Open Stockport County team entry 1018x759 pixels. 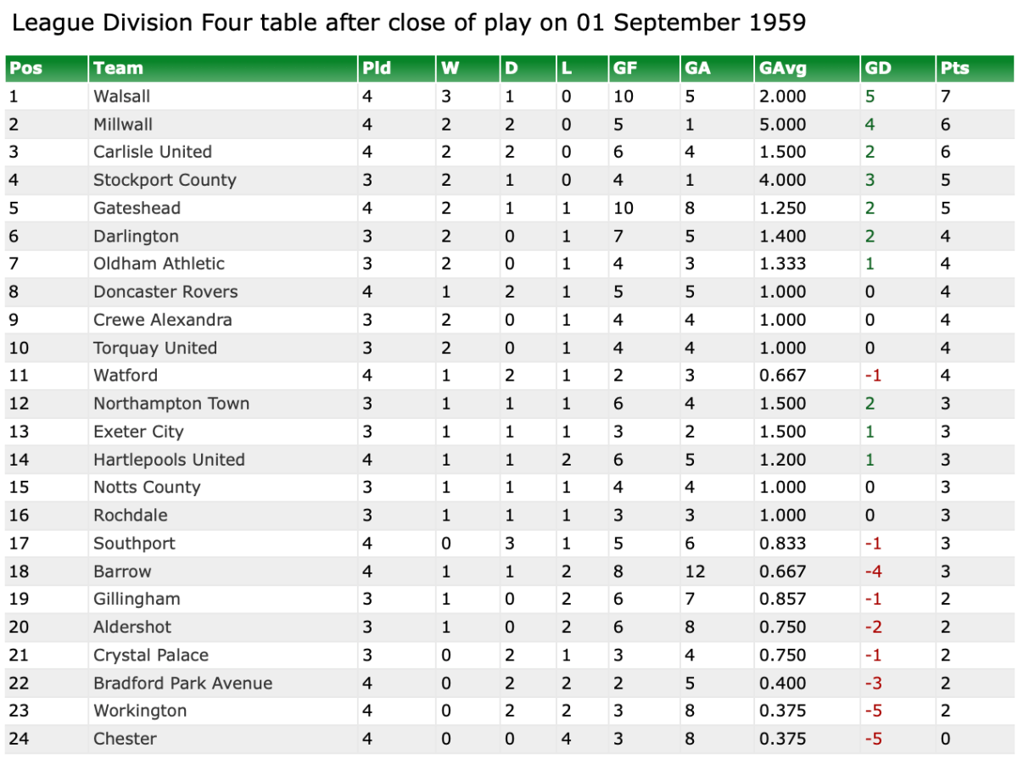(x=165, y=181)
